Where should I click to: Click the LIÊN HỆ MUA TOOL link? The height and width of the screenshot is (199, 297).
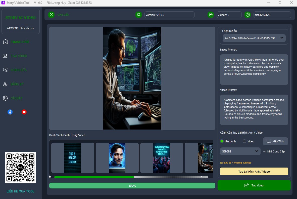click(20, 191)
